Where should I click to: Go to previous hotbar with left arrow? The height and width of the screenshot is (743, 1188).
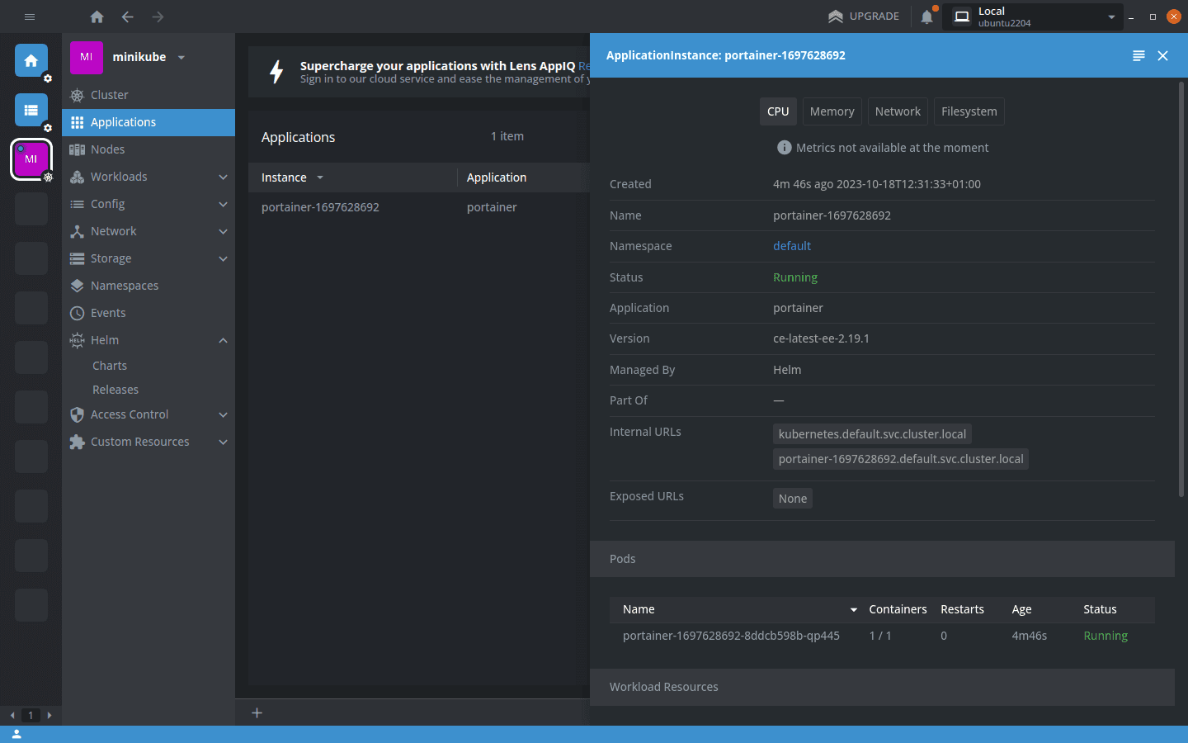coord(12,716)
